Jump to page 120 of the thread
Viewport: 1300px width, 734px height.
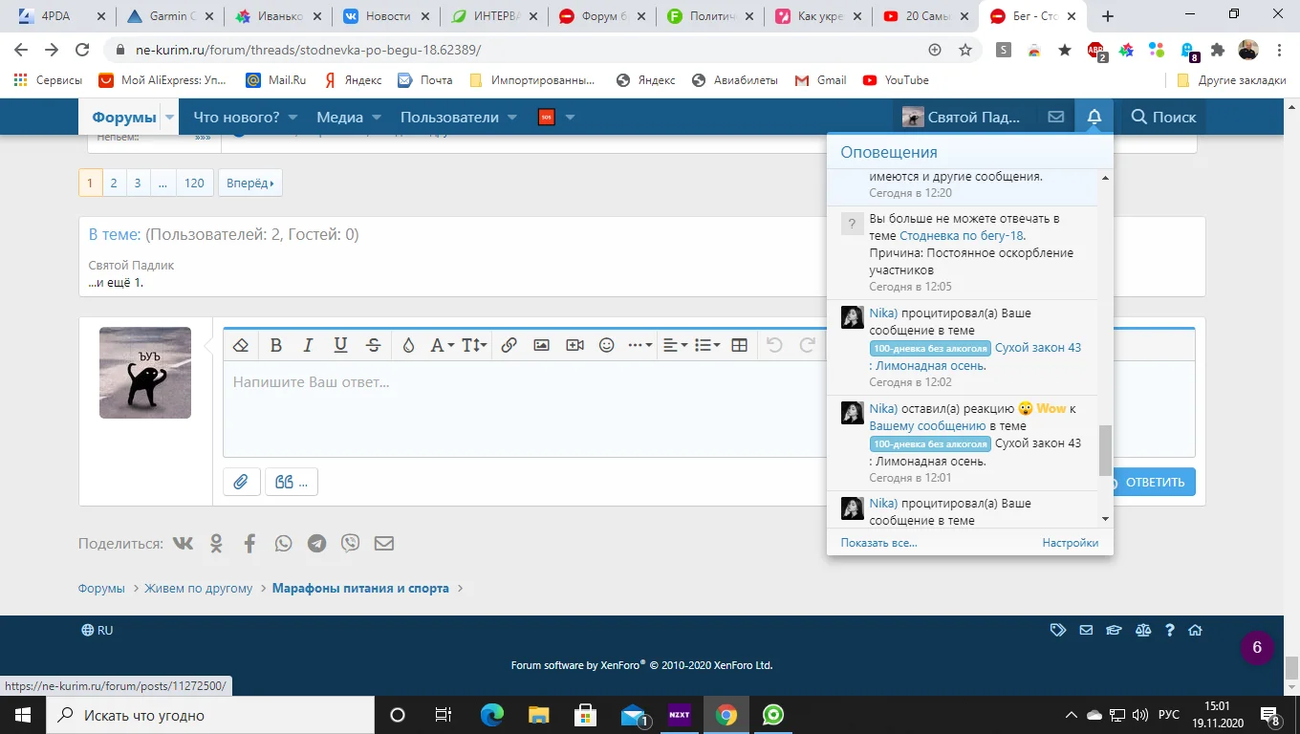click(x=194, y=183)
